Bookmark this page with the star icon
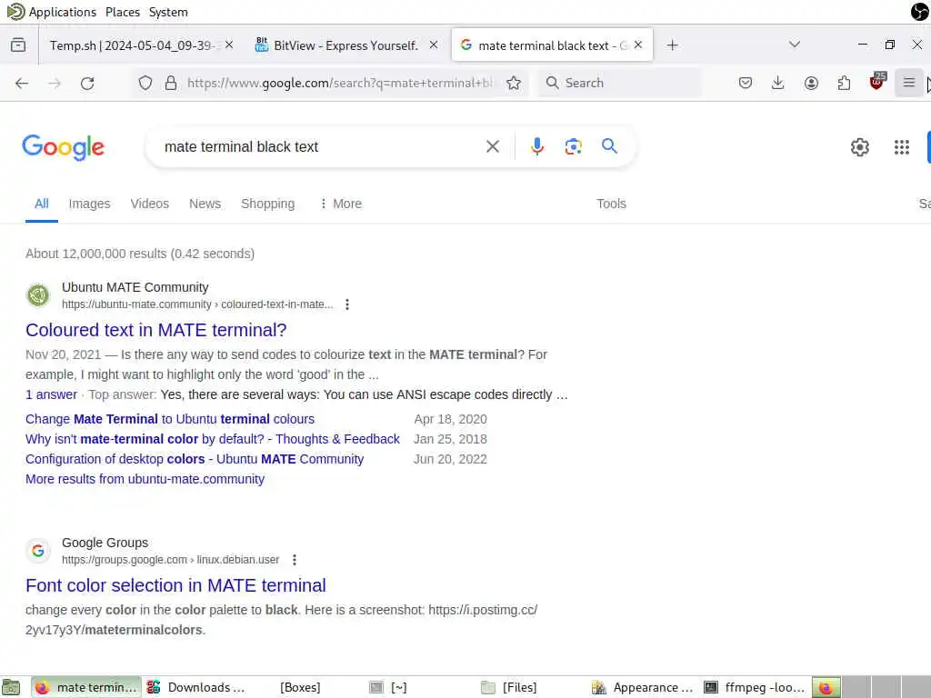The image size is (931, 698). [514, 83]
